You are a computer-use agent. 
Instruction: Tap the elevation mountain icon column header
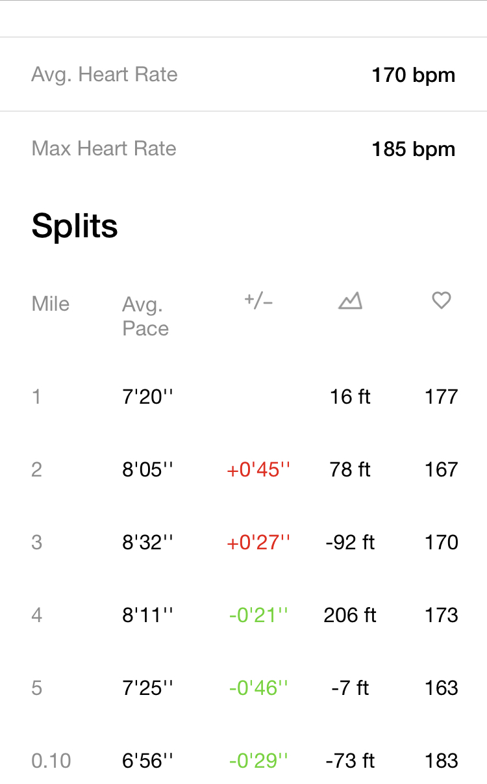pos(350,301)
